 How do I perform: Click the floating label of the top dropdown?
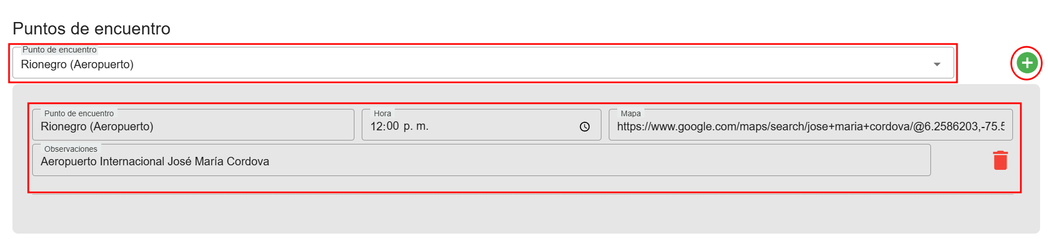point(59,50)
